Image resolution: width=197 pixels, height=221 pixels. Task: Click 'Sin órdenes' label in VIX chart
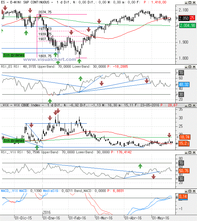pyautogui.click(x=14, y=141)
